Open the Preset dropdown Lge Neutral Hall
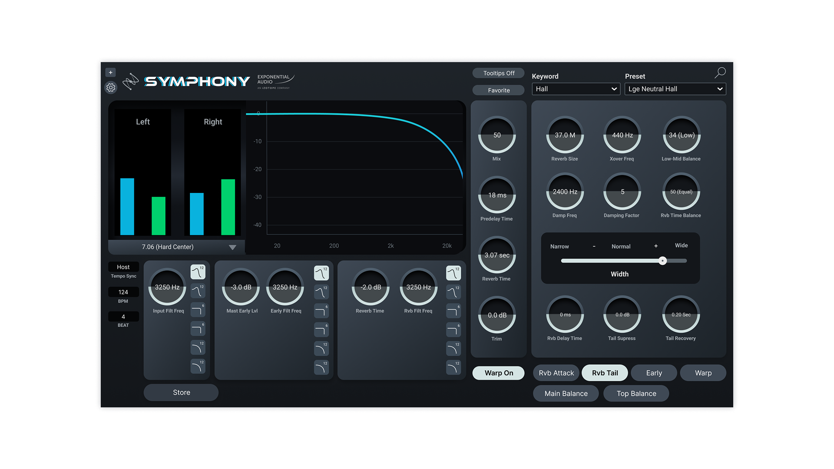Screen dimensions: 834x469 [x=675, y=89]
